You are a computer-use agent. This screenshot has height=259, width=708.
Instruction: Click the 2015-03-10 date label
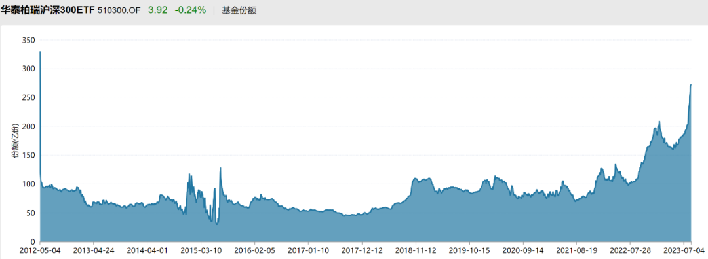[x=200, y=250]
